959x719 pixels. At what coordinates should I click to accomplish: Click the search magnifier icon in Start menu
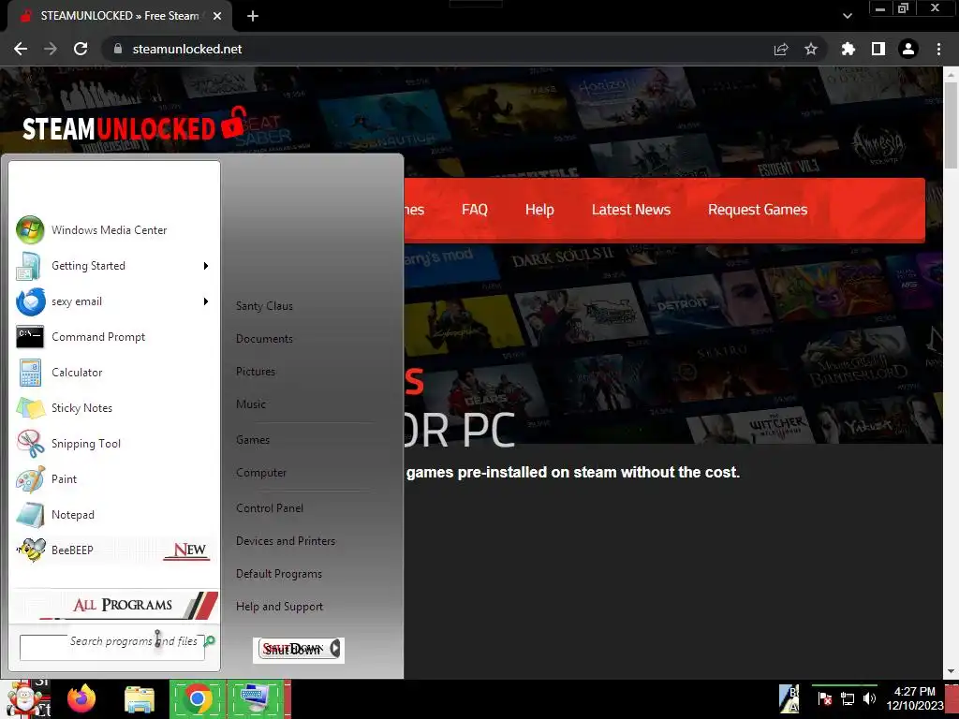[210, 640]
